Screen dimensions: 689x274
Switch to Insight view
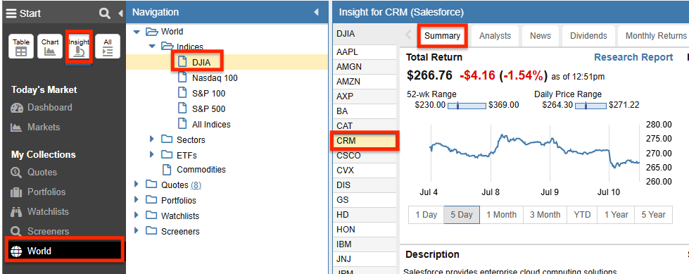pyautogui.click(x=79, y=46)
